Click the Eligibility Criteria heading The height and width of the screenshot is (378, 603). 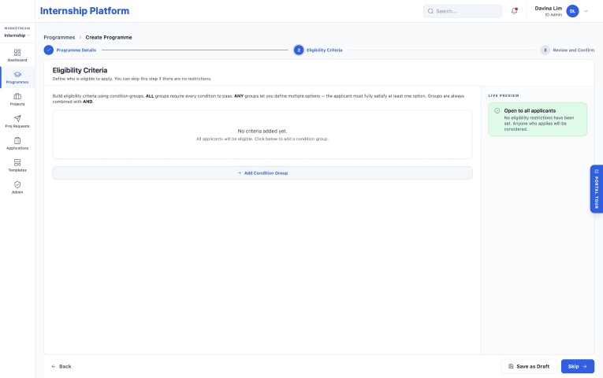(x=80, y=70)
